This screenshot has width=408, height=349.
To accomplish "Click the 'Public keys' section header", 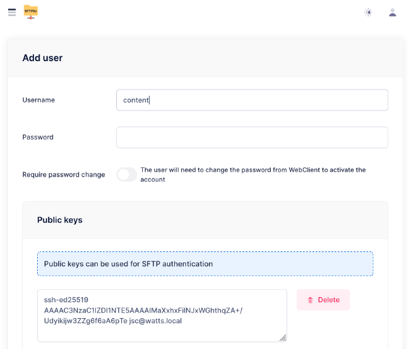I will 60,220.
